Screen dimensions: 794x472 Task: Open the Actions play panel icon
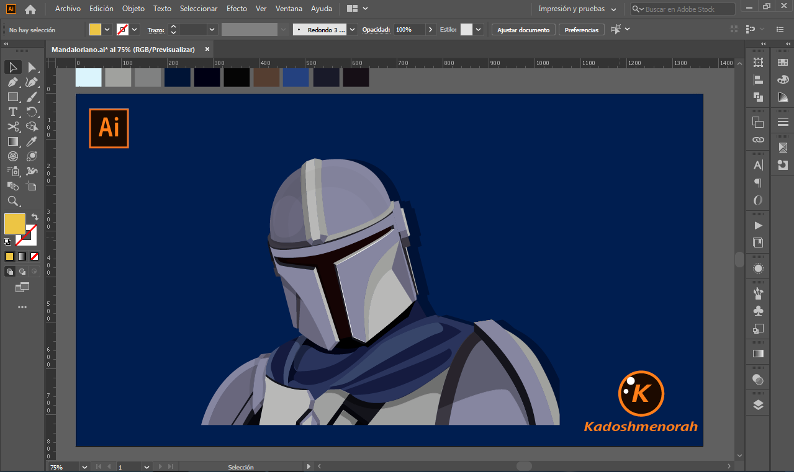tap(758, 225)
